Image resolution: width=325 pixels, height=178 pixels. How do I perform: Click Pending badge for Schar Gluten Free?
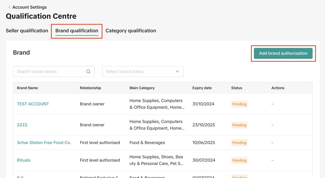coord(239,143)
